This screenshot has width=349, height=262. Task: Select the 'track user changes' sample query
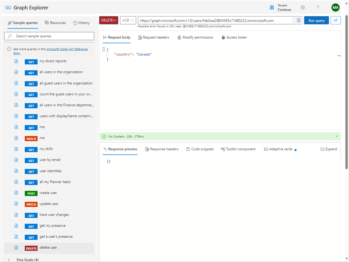click(x=49, y=215)
